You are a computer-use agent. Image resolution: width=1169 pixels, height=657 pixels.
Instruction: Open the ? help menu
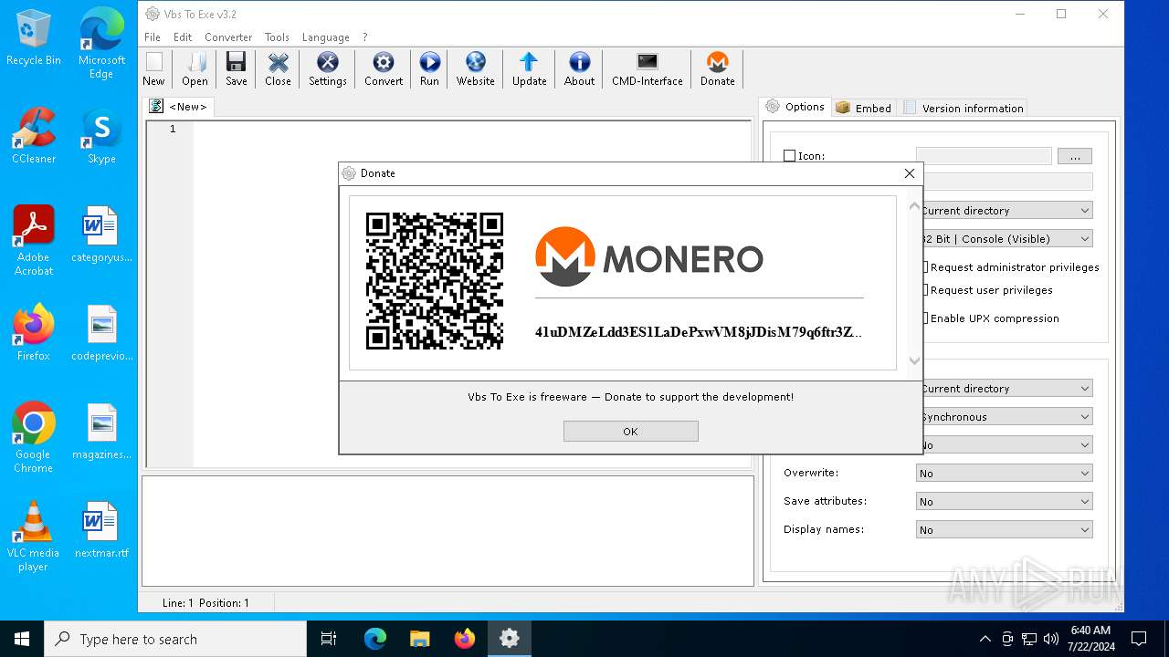365,37
